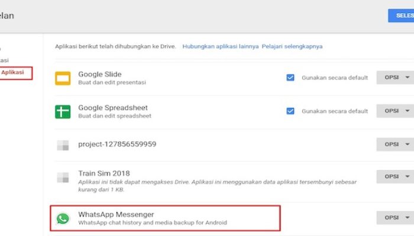This screenshot has width=414, height=236.
Task: Click the WhatsApp Messenger icon
Action: (x=63, y=218)
